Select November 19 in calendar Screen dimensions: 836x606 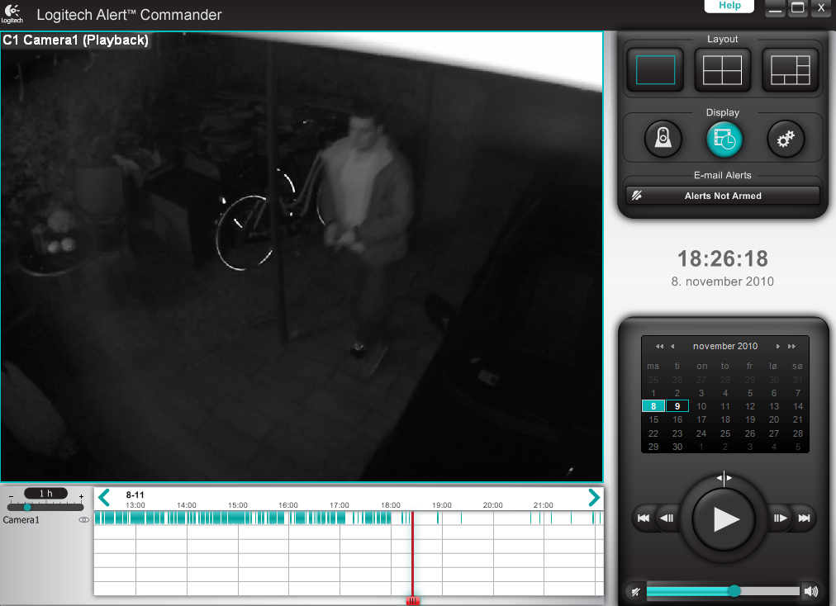pyautogui.click(x=750, y=420)
